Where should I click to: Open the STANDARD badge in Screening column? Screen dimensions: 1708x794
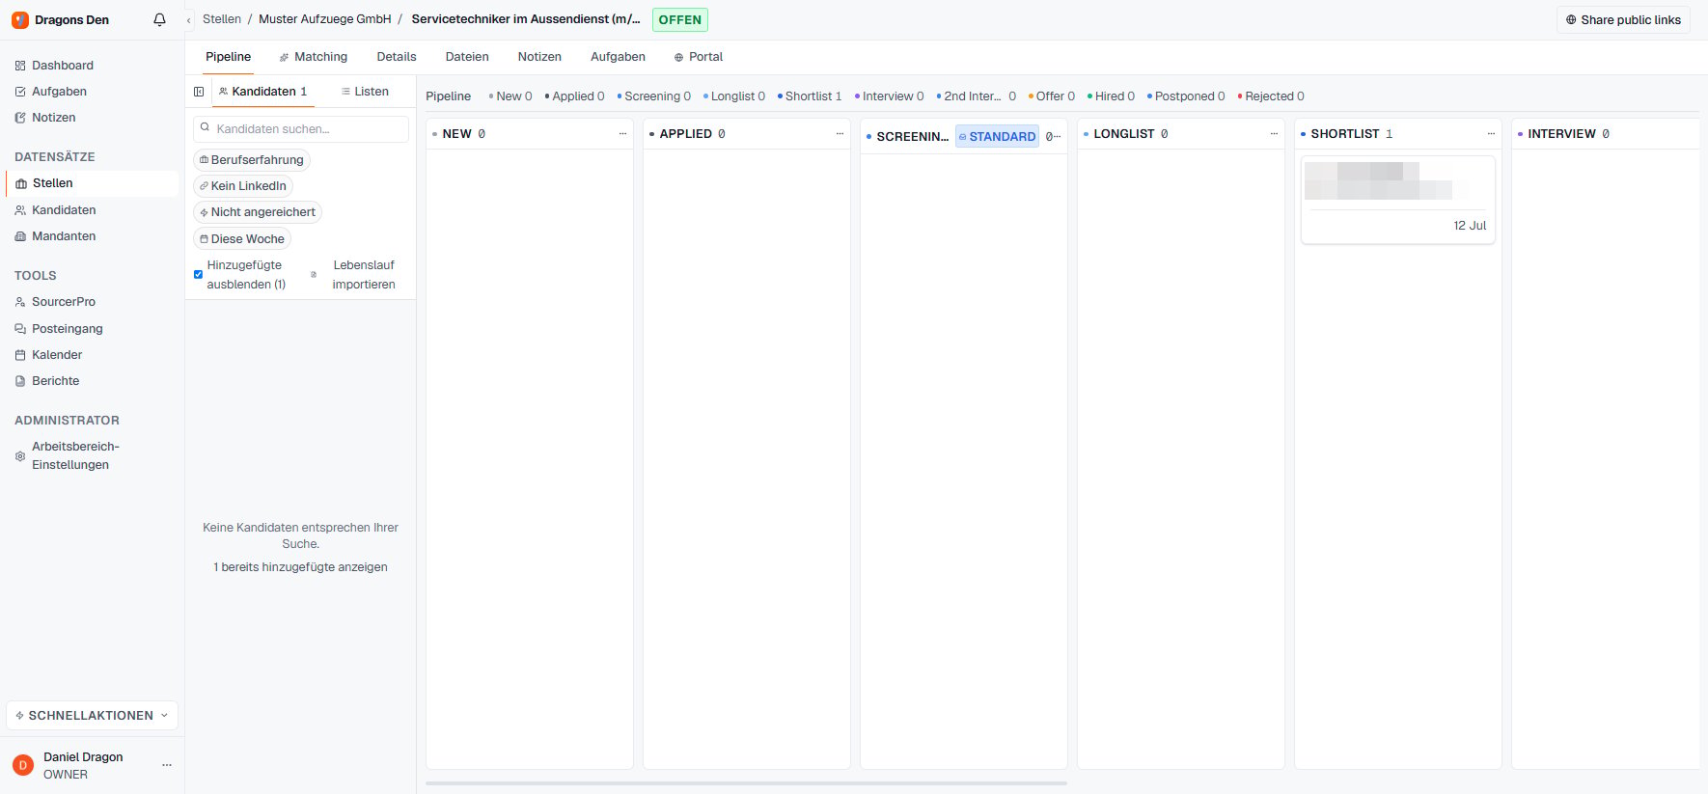click(998, 137)
